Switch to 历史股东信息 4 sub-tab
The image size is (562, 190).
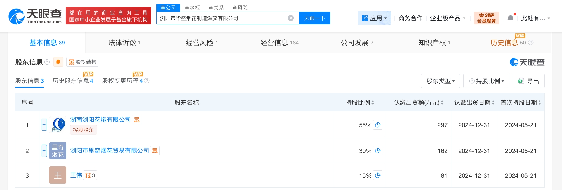coord(73,81)
